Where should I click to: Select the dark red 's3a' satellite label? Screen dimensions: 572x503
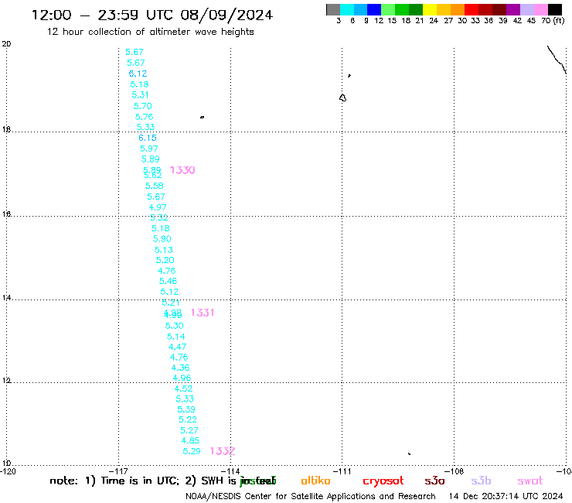[434, 481]
